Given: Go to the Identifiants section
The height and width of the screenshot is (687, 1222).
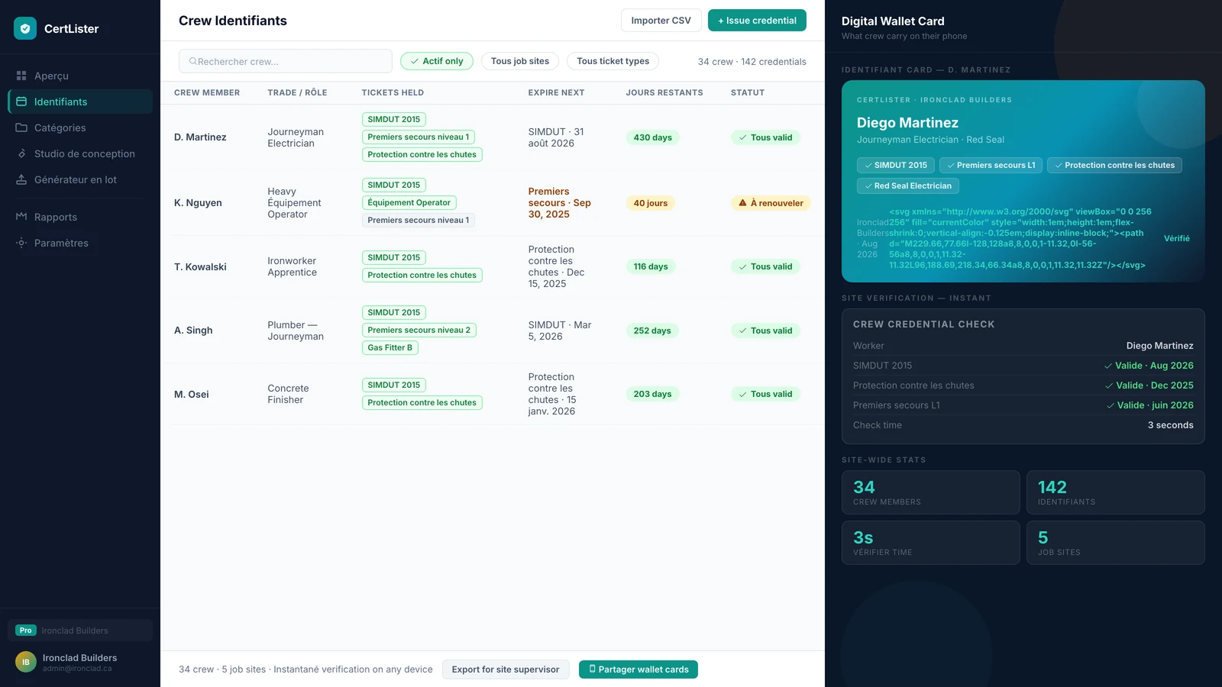Looking at the screenshot, I should coord(80,102).
